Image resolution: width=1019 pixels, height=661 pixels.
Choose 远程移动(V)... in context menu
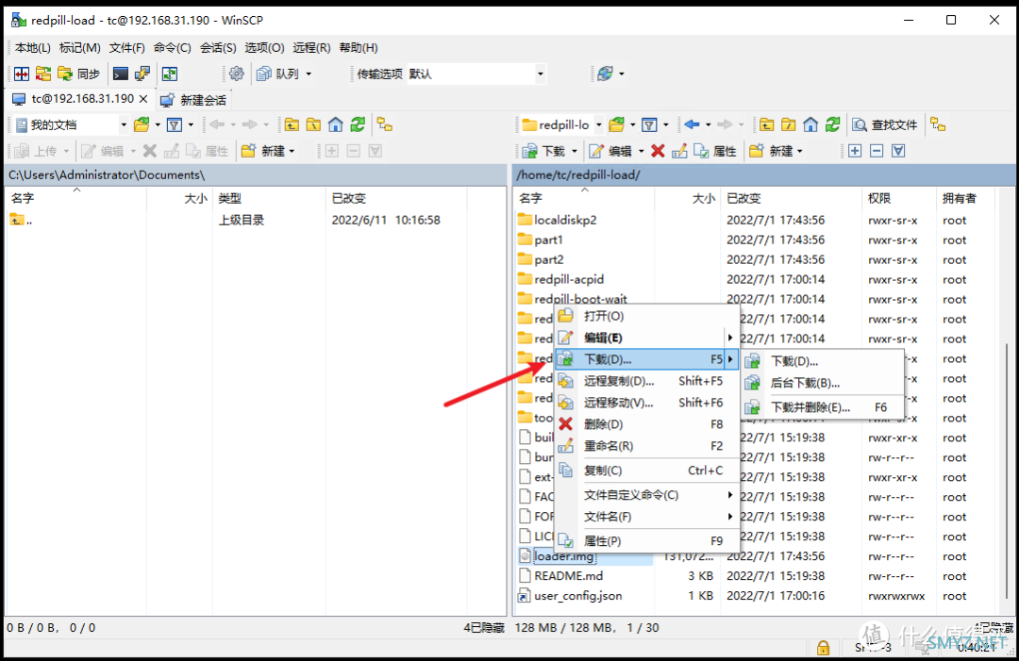(647, 403)
